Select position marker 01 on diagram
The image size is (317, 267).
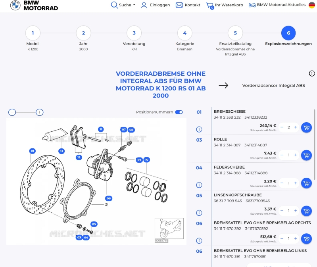(33, 151)
